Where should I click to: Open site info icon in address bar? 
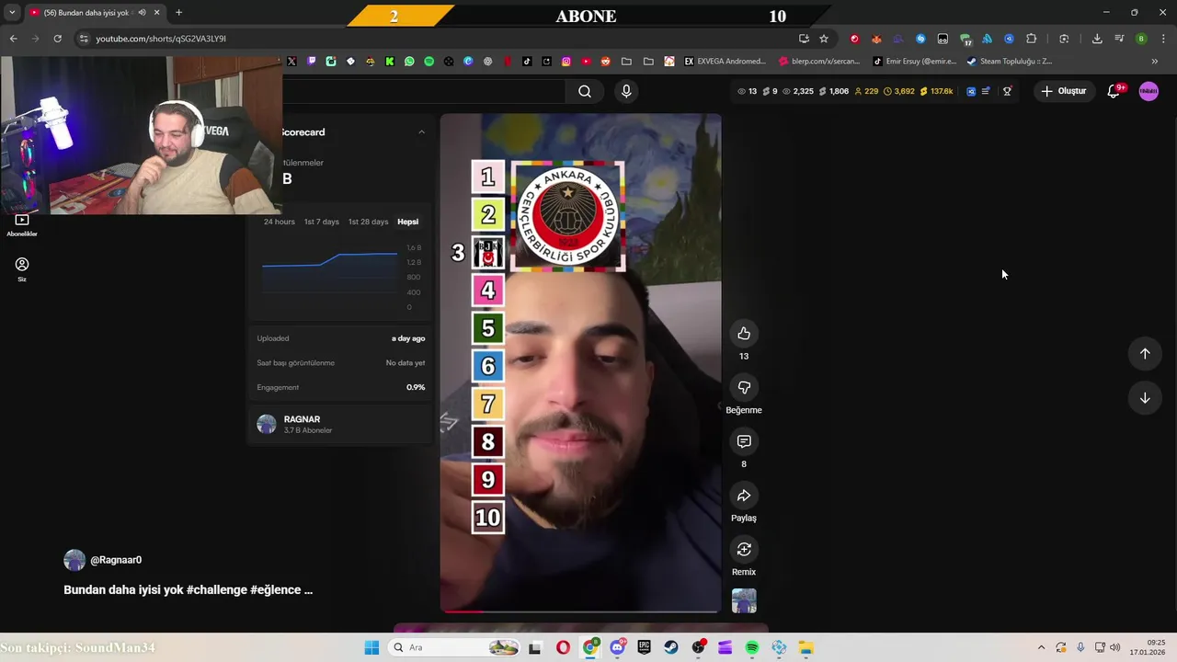(84, 39)
